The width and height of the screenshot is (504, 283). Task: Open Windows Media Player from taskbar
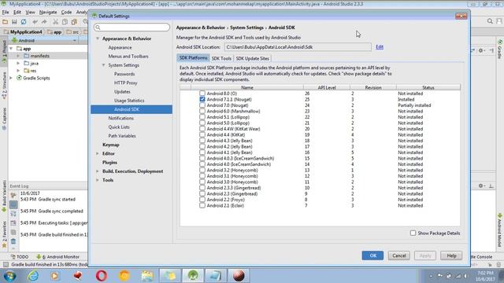pyautogui.click(x=54, y=276)
